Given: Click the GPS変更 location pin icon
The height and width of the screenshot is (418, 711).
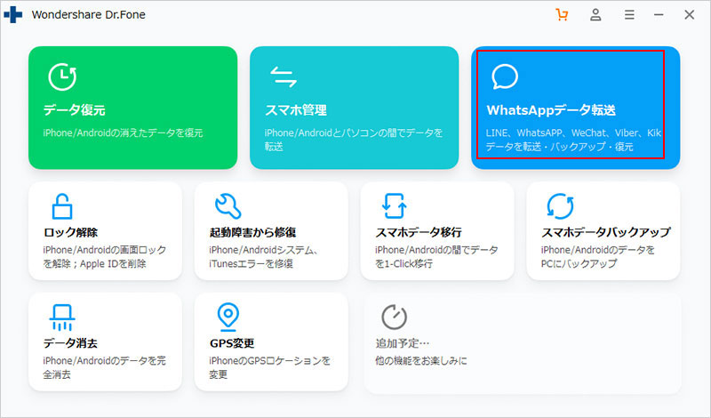Looking at the screenshot, I should 228,318.
